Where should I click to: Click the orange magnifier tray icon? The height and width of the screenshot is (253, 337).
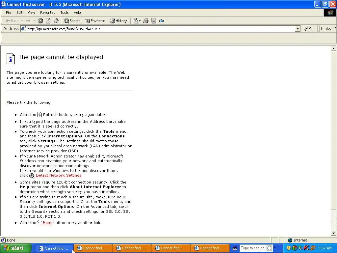point(313,248)
